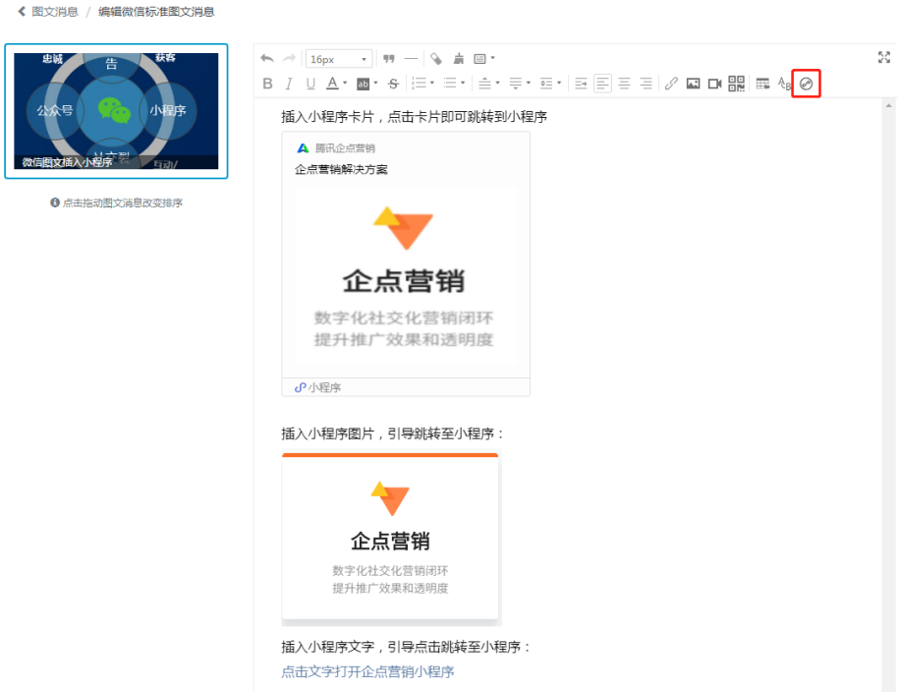Insert a horizontal rule line

click(x=411, y=59)
